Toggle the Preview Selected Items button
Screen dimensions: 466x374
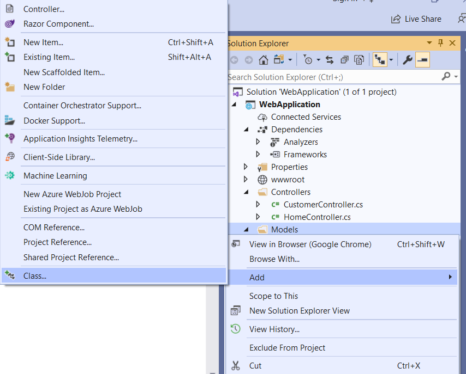pyautogui.click(x=422, y=60)
